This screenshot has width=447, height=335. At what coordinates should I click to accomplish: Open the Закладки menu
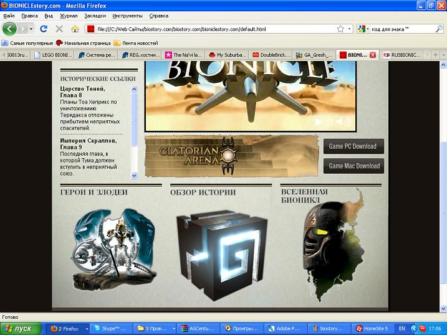pyautogui.click(x=95, y=16)
